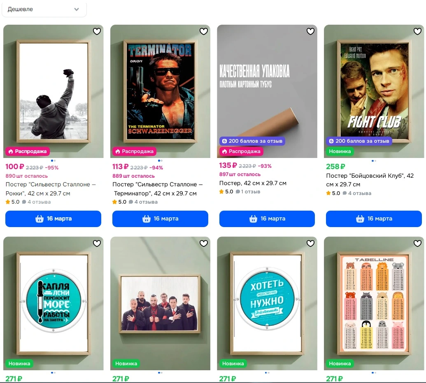Viewport: 426px width, 383px height.
Task: Open the Хотеть нужно poster image
Action: [x=267, y=303]
